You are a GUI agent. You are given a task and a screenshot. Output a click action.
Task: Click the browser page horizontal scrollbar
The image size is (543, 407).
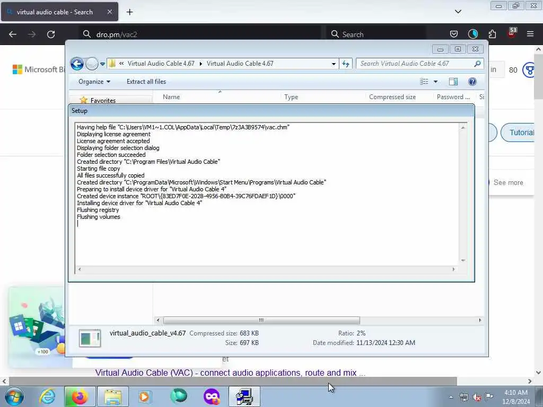click(233, 381)
